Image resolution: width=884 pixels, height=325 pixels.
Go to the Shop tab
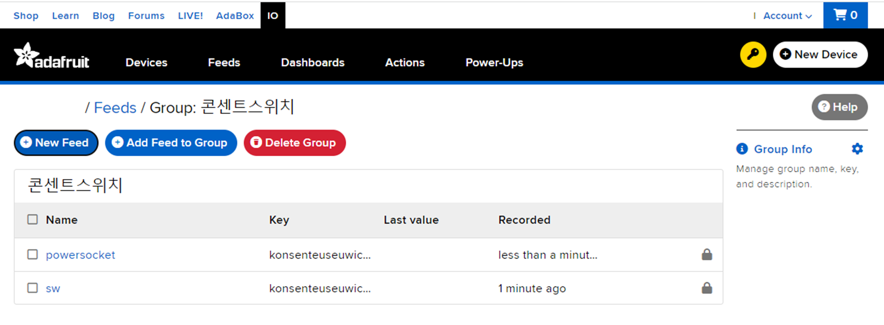point(26,15)
